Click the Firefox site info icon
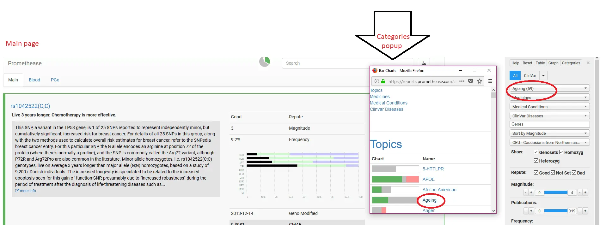Screen dimensions: 606x225 pos(377,81)
